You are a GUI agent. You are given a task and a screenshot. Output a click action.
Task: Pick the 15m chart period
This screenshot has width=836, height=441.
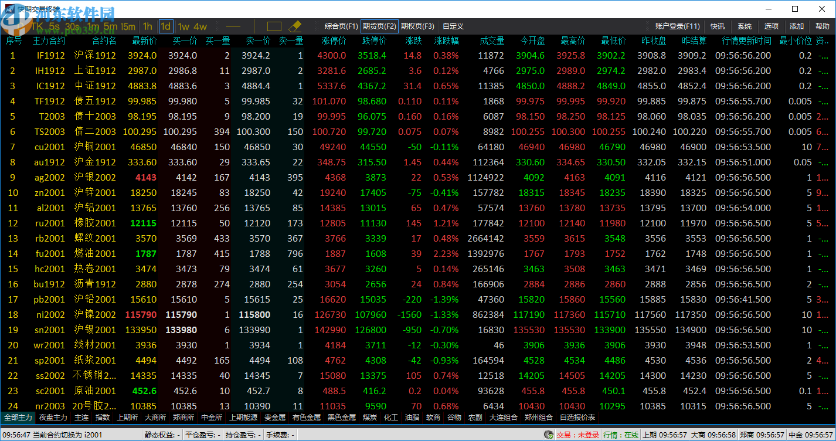point(128,26)
